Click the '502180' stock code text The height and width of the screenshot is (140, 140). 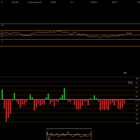click(x=94, y=2)
